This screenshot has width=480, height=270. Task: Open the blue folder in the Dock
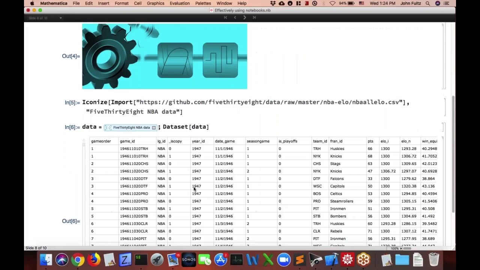coord(402,259)
